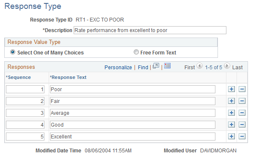Sort by Response Text column header
The width and height of the screenshot is (259, 157).
tap(68, 77)
